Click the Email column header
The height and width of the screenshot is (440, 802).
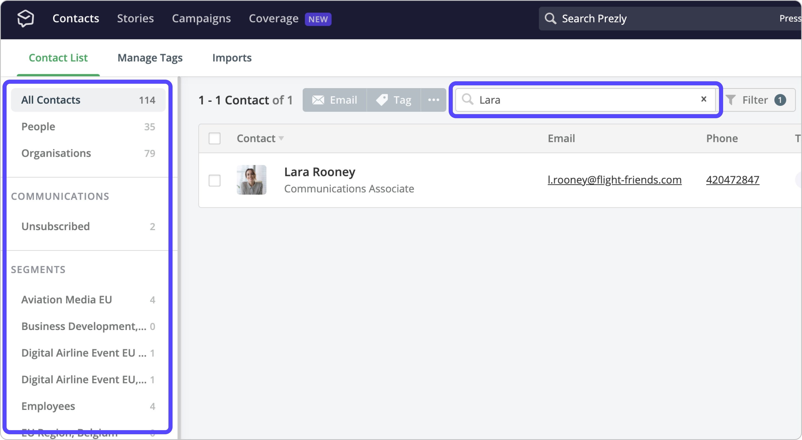(x=561, y=138)
